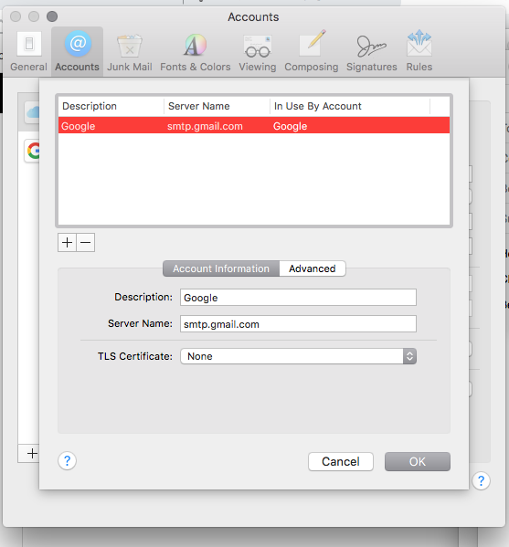
Task: Open the General preferences pane
Action: 28,51
